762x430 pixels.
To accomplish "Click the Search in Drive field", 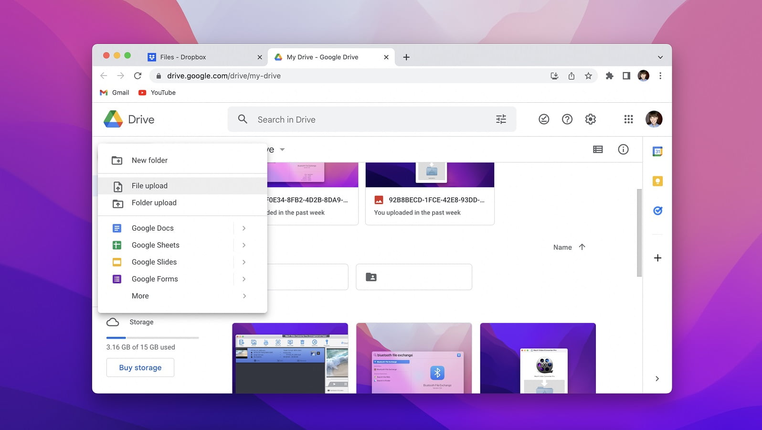I will click(x=371, y=119).
